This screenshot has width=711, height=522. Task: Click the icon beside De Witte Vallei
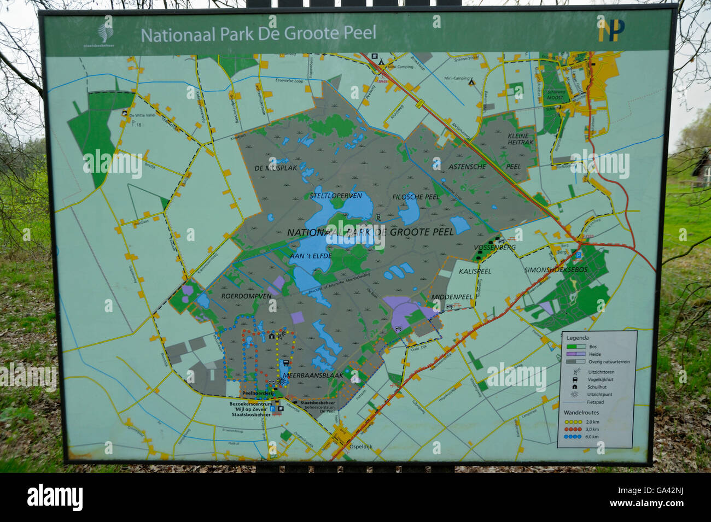pos(125,113)
